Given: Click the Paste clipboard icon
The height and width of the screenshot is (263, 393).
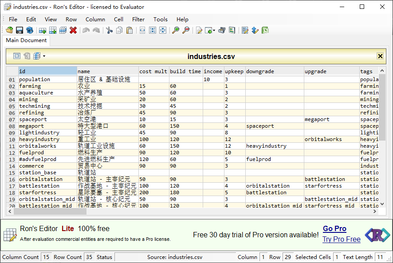Looking at the screenshot, I should [130, 30].
